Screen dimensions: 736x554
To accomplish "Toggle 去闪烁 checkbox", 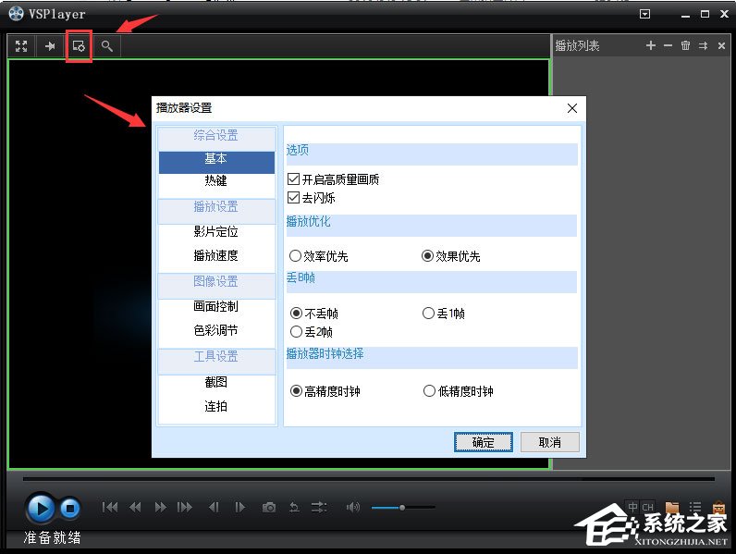I will click(293, 198).
